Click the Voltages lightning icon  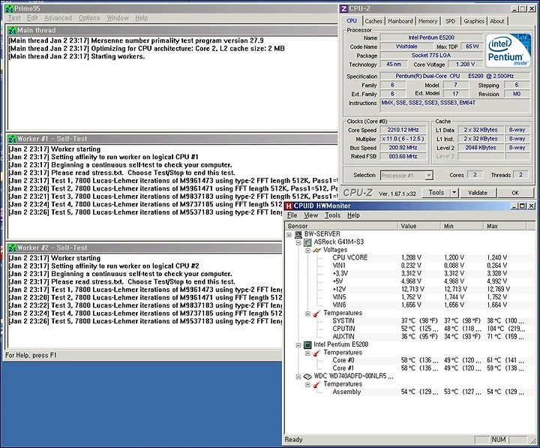click(316, 250)
